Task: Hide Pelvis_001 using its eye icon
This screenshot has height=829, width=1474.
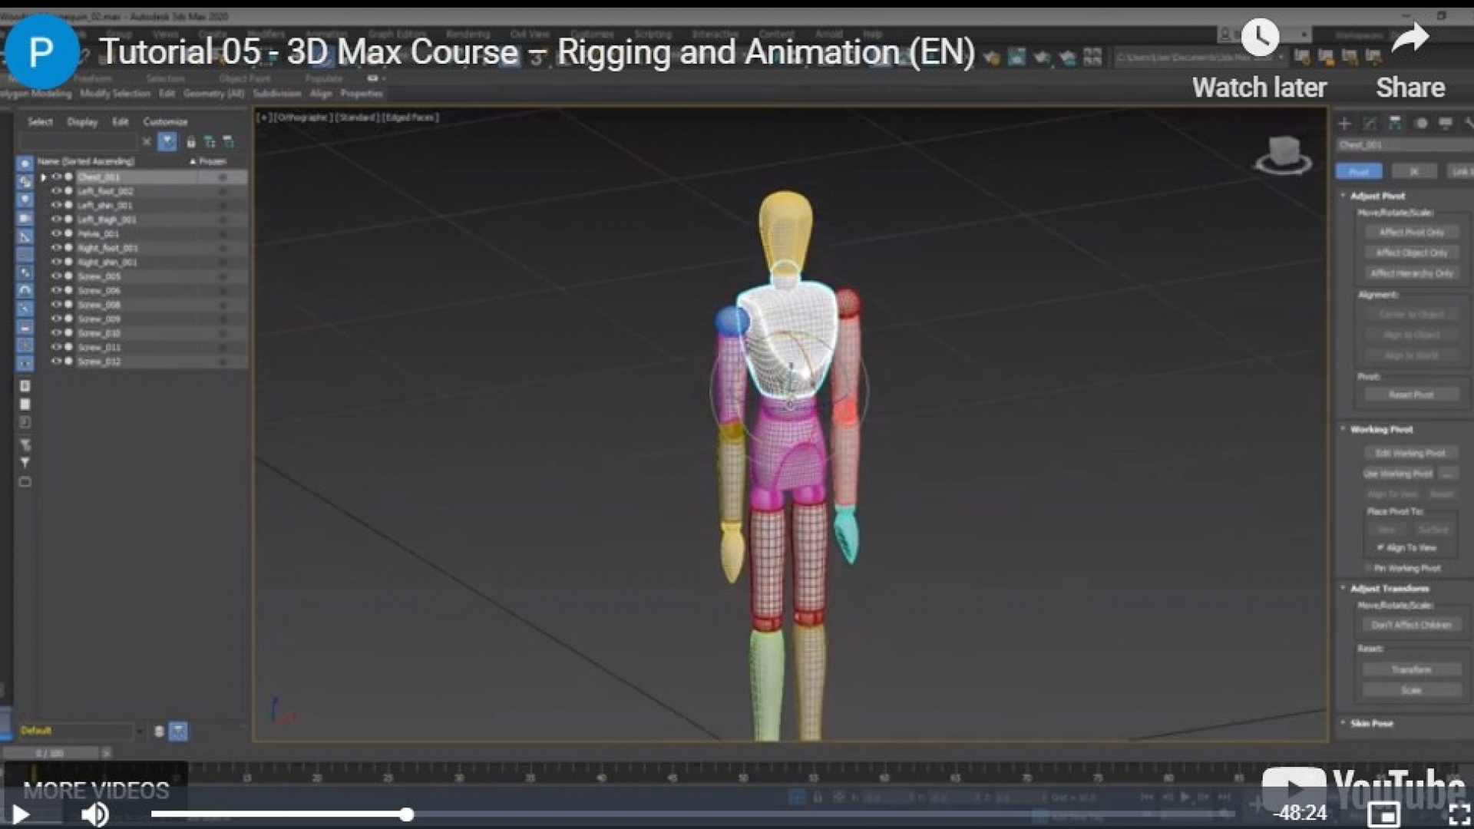Action: pyautogui.click(x=56, y=233)
